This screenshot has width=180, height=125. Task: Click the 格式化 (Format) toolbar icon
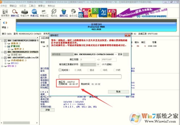54,13
